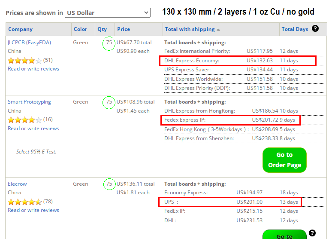
Task: Select US$0.90 each unit price
Action: [133, 51]
